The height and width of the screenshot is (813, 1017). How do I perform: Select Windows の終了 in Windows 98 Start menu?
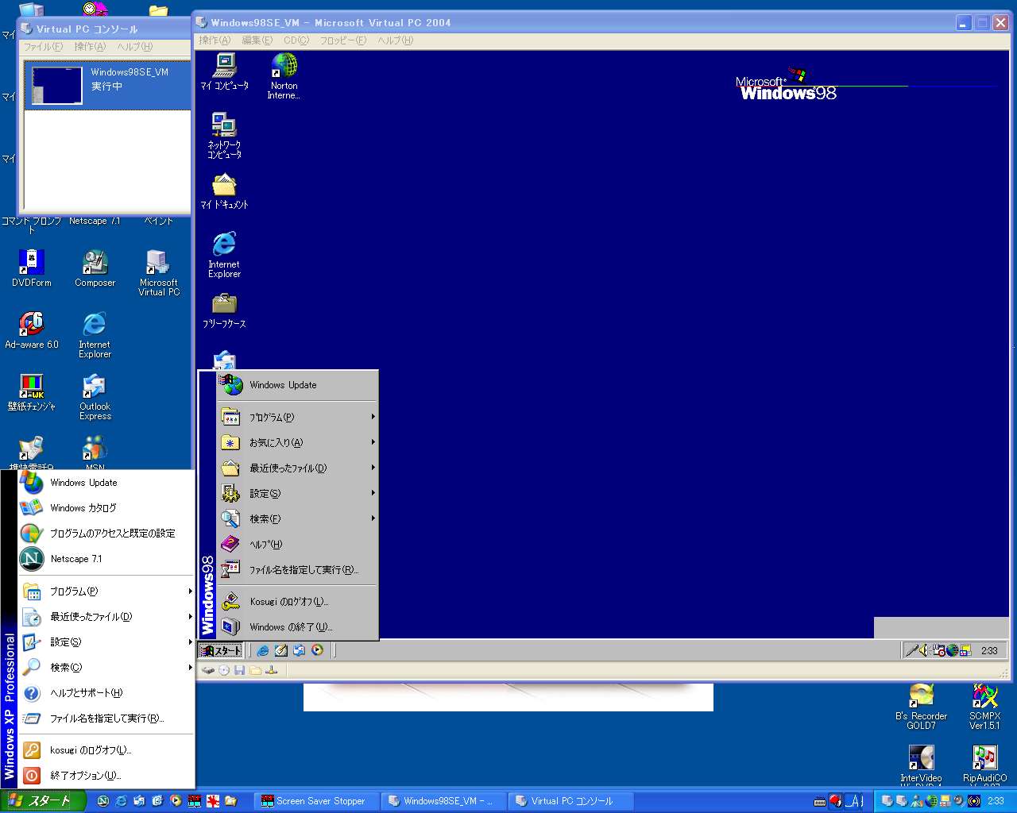pyautogui.click(x=298, y=627)
